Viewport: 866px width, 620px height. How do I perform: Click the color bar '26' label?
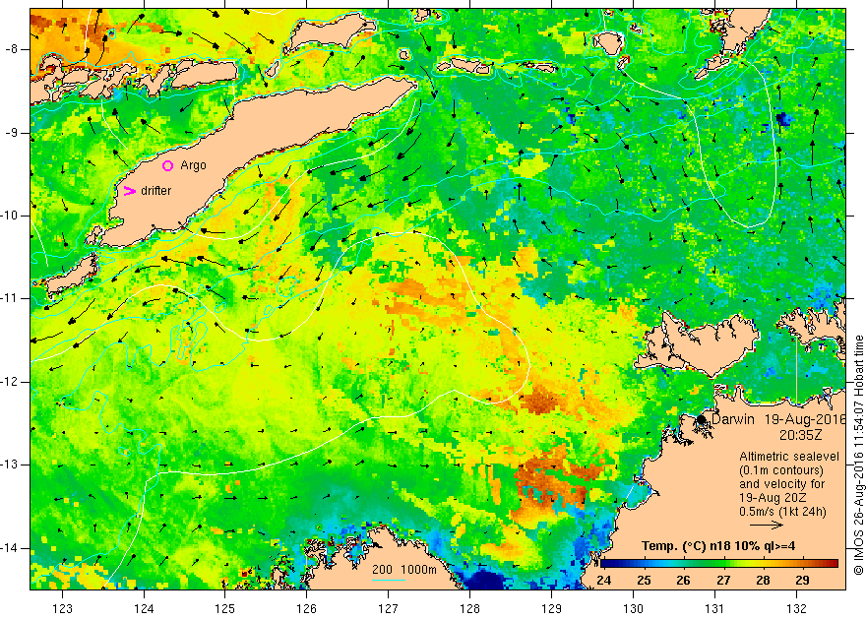tap(684, 581)
